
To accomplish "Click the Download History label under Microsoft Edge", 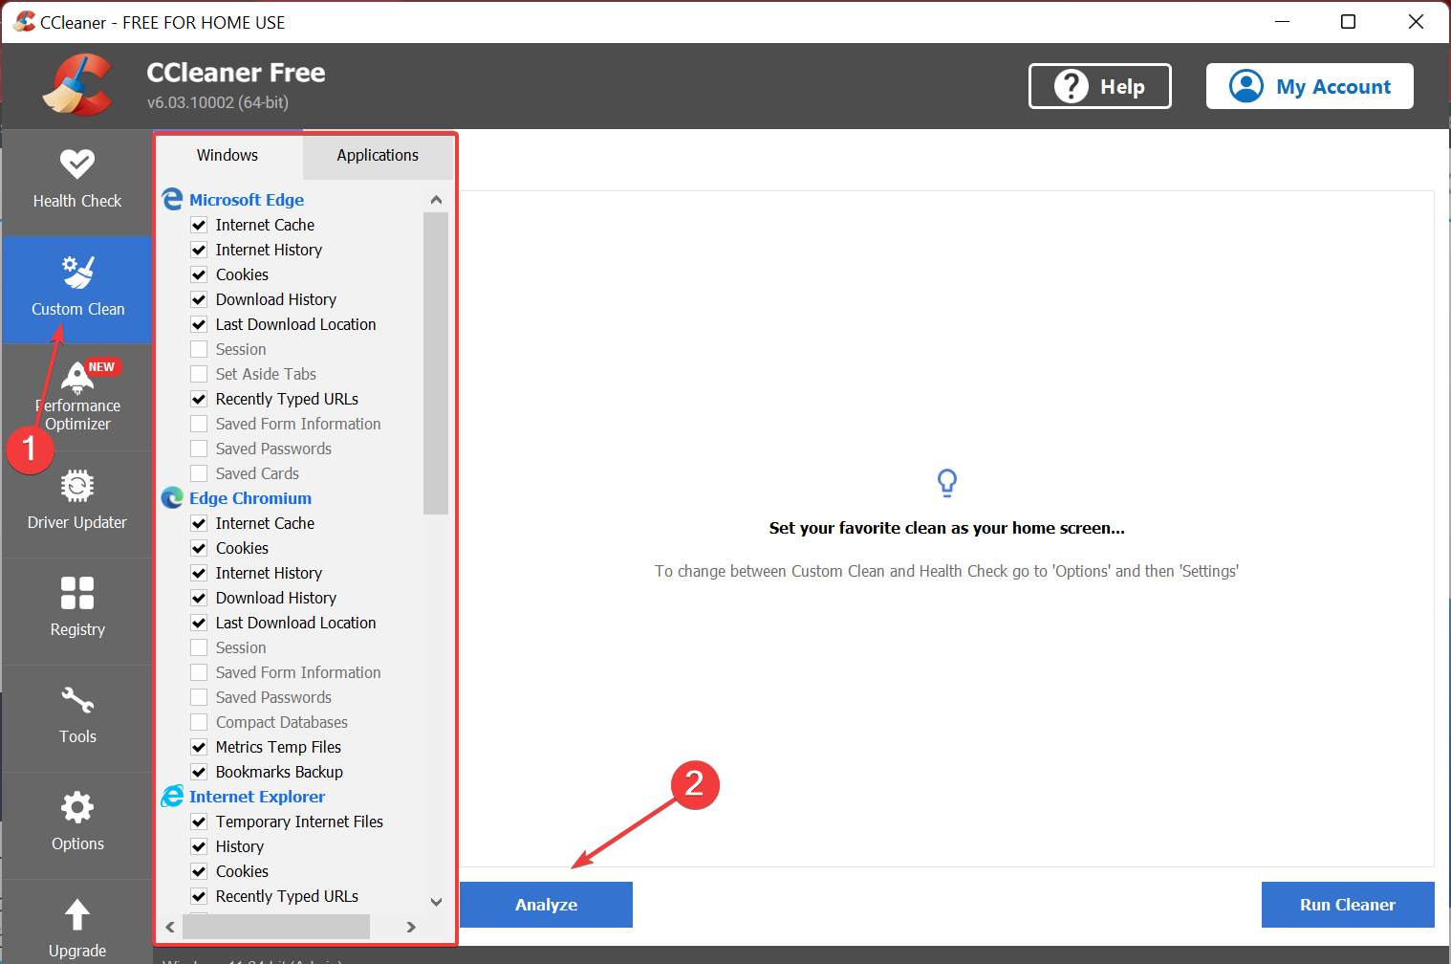I will click(276, 299).
